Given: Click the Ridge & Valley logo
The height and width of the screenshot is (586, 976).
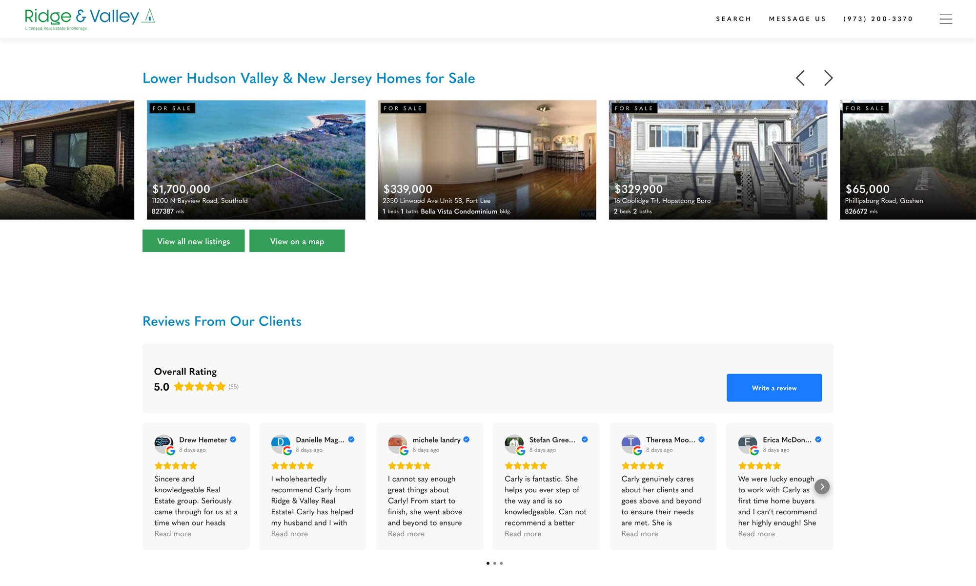Looking at the screenshot, I should (x=90, y=19).
